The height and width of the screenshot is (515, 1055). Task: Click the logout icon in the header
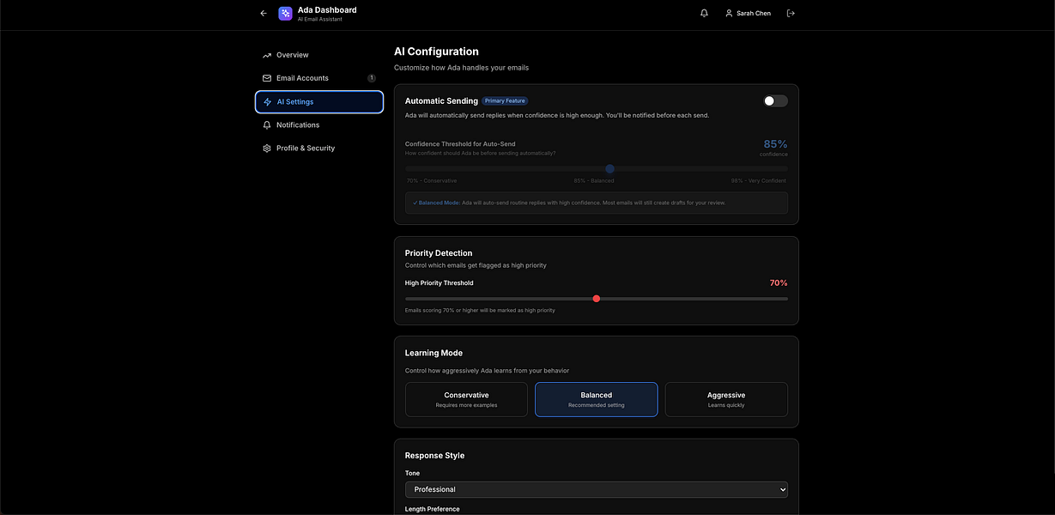[791, 14]
